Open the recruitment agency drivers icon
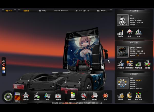Screen dimensions: 154x112 pyautogui.click(x=138, y=95)
